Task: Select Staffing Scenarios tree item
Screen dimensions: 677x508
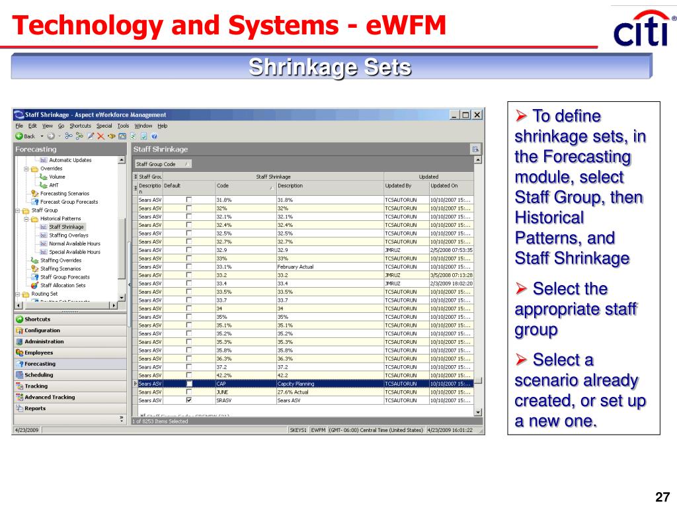Action: point(60,269)
